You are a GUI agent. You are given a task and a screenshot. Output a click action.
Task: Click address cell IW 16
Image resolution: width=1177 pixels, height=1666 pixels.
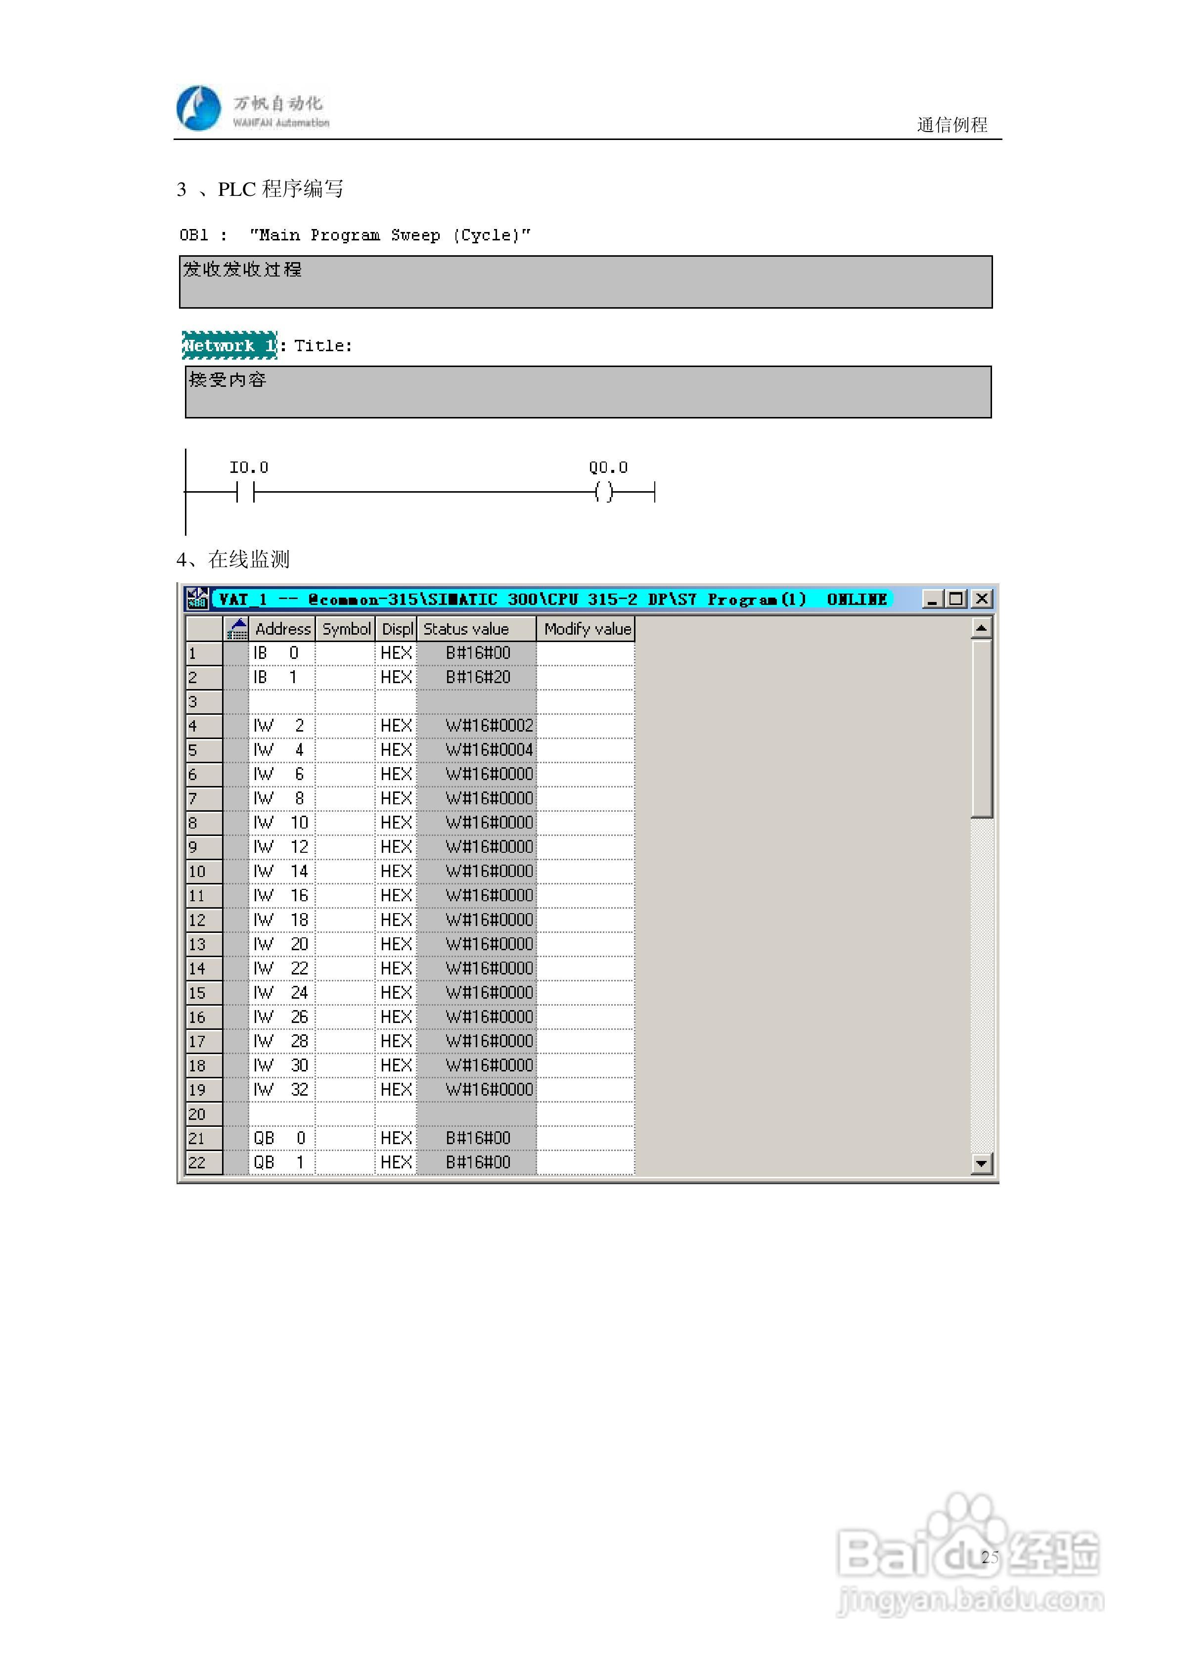pyautogui.click(x=281, y=896)
